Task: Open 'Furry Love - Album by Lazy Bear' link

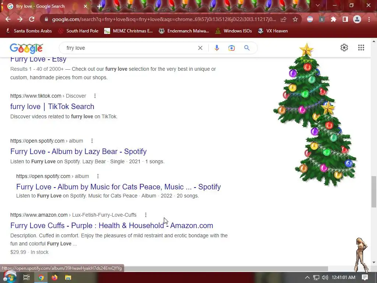Action: pyautogui.click(x=78, y=151)
